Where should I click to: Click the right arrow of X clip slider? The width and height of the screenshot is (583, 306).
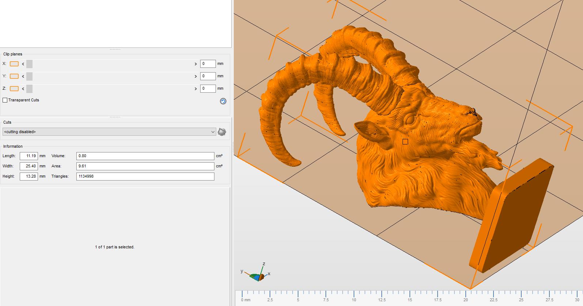196,64
